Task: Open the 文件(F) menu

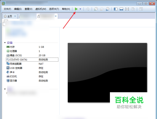Action: 8,9
